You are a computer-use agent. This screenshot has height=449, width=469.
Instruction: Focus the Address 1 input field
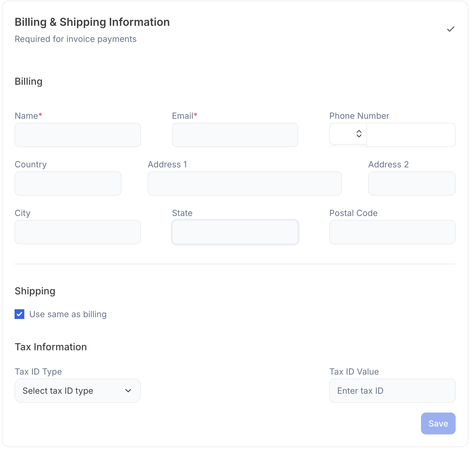[245, 183]
